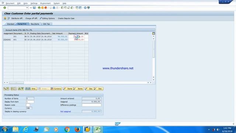Click the Payment Amount cell for document 401
This screenshot has width=236, height=133.
[x=76, y=40]
